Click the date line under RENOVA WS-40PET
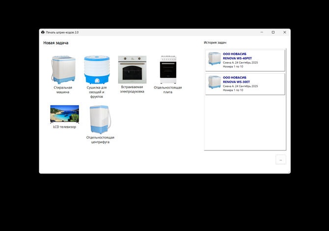The height and width of the screenshot is (231, 329). 240,62
